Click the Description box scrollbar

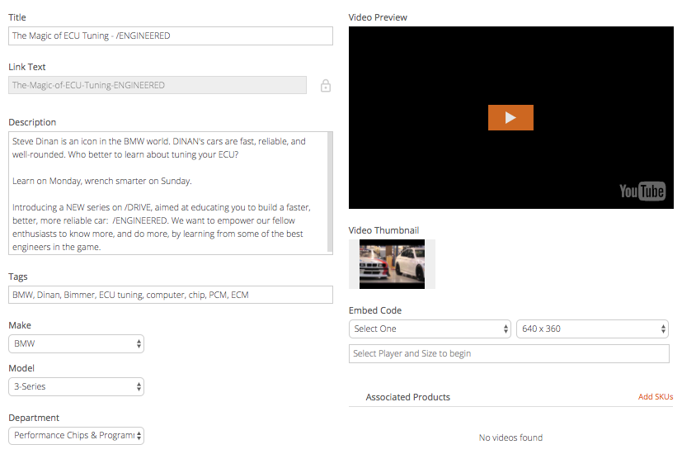330,192
